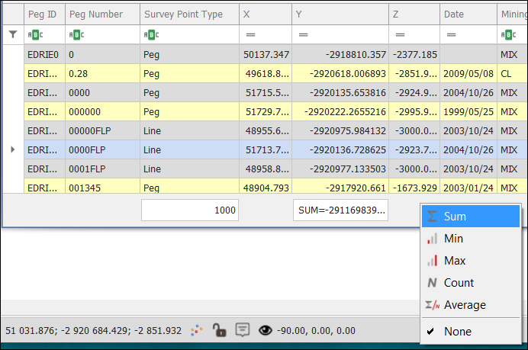Screen dimensions: 528x350
Task: Click the filter funnel icon in filter row
Action: (12, 34)
